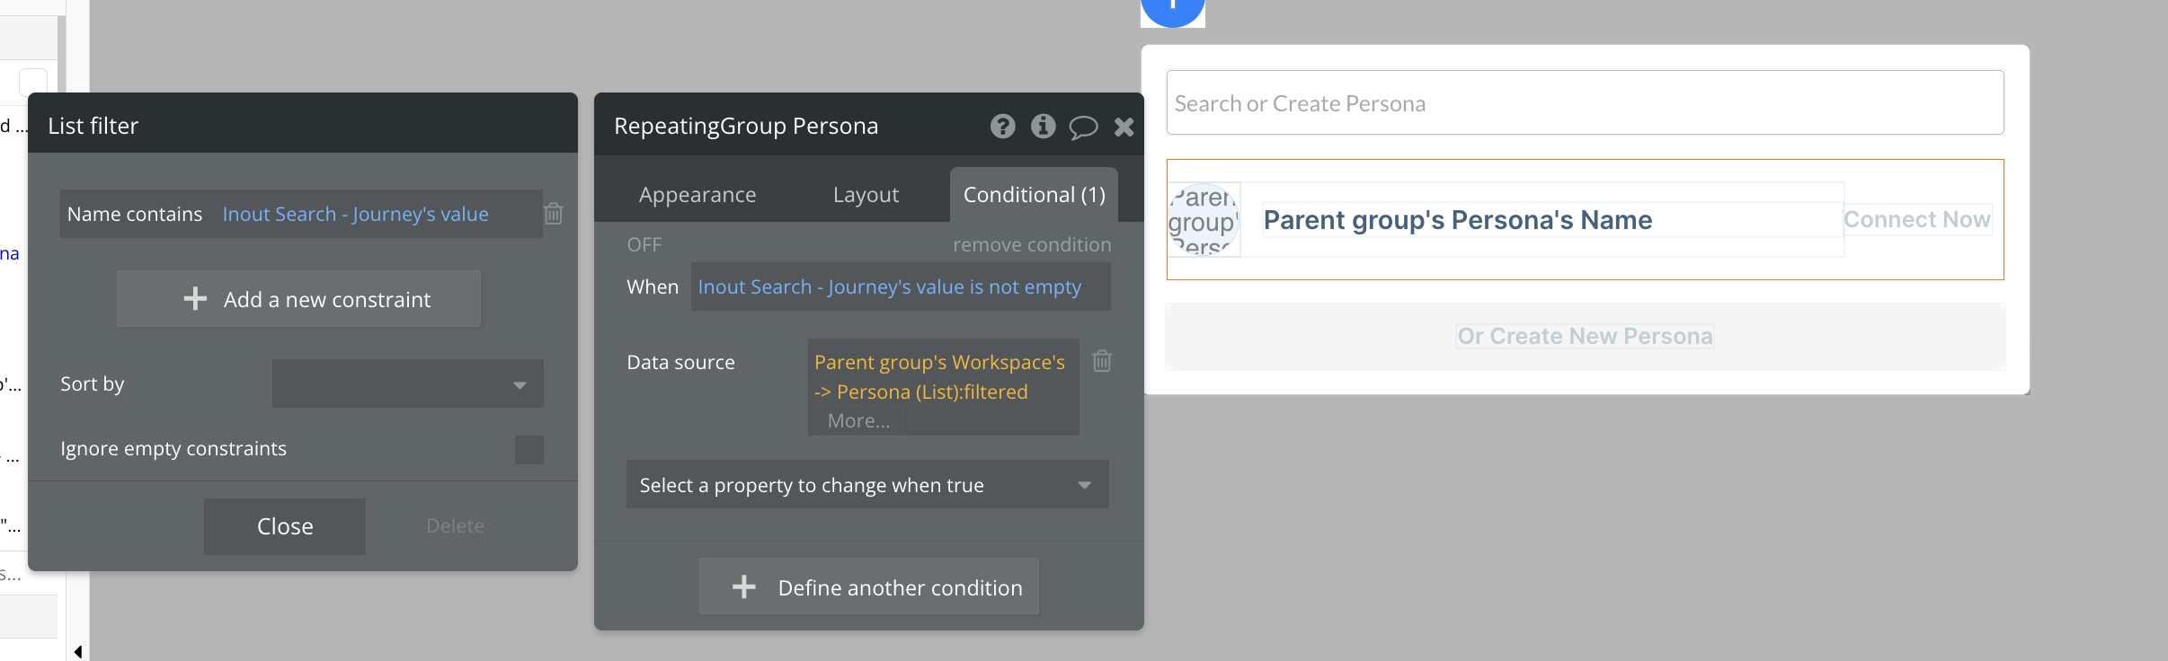Click remove condition link
This screenshot has width=2168, height=661.
click(1032, 244)
